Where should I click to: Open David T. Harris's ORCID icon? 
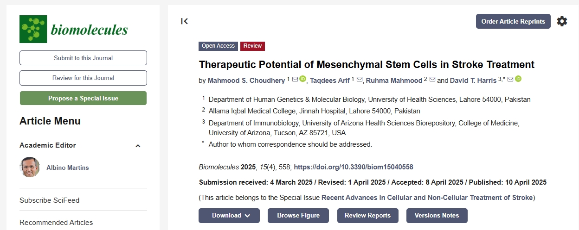coord(518,79)
